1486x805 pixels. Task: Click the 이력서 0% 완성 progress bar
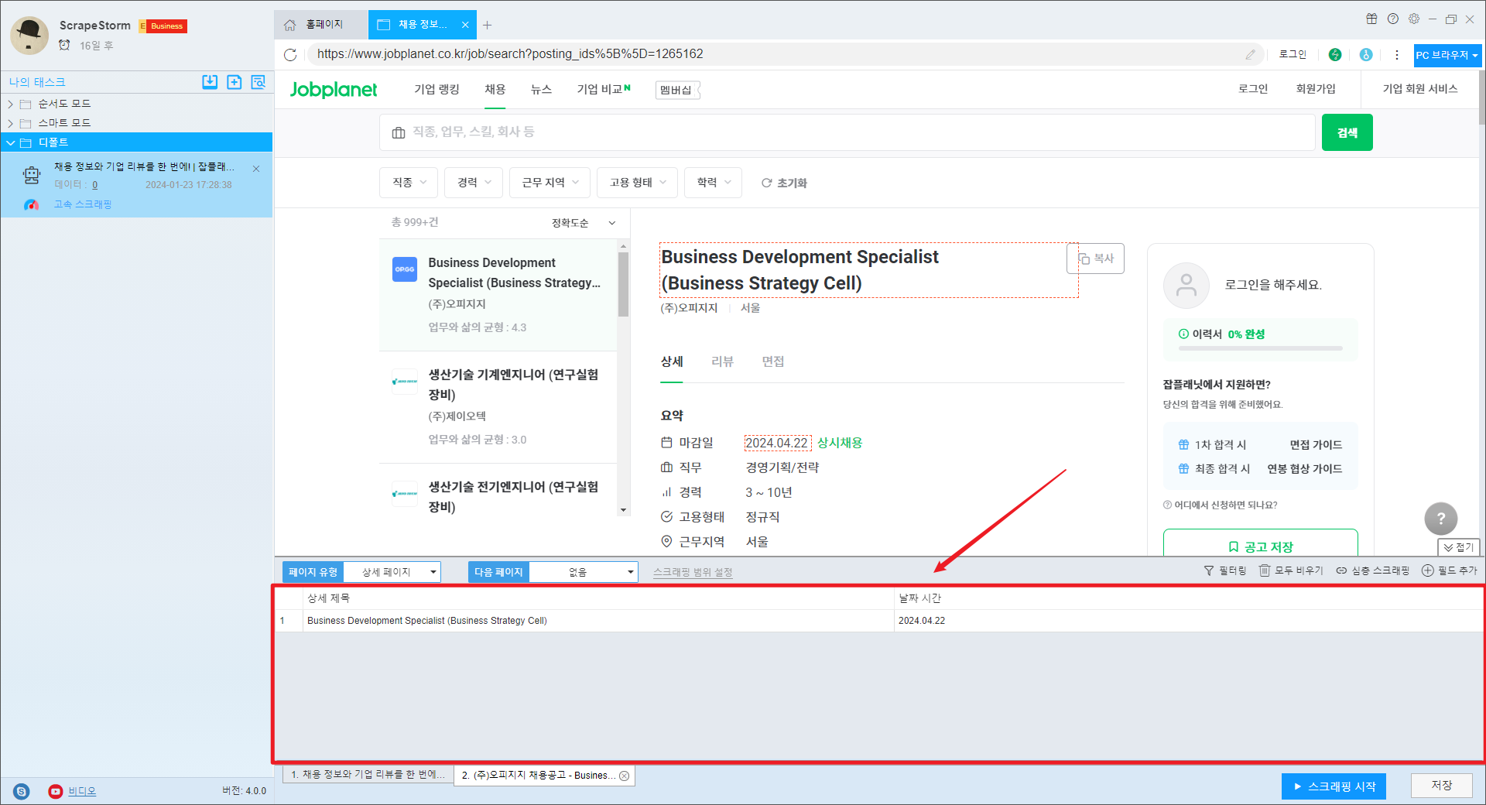point(1261,348)
